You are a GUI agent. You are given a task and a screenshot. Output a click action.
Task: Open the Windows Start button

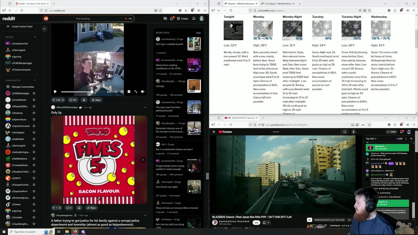tap(4, 232)
